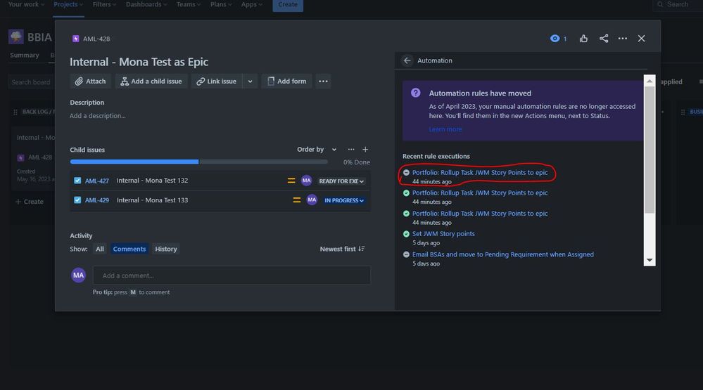The width and height of the screenshot is (703, 390).
Task: Toggle Newest first sort order
Action: coord(343,249)
